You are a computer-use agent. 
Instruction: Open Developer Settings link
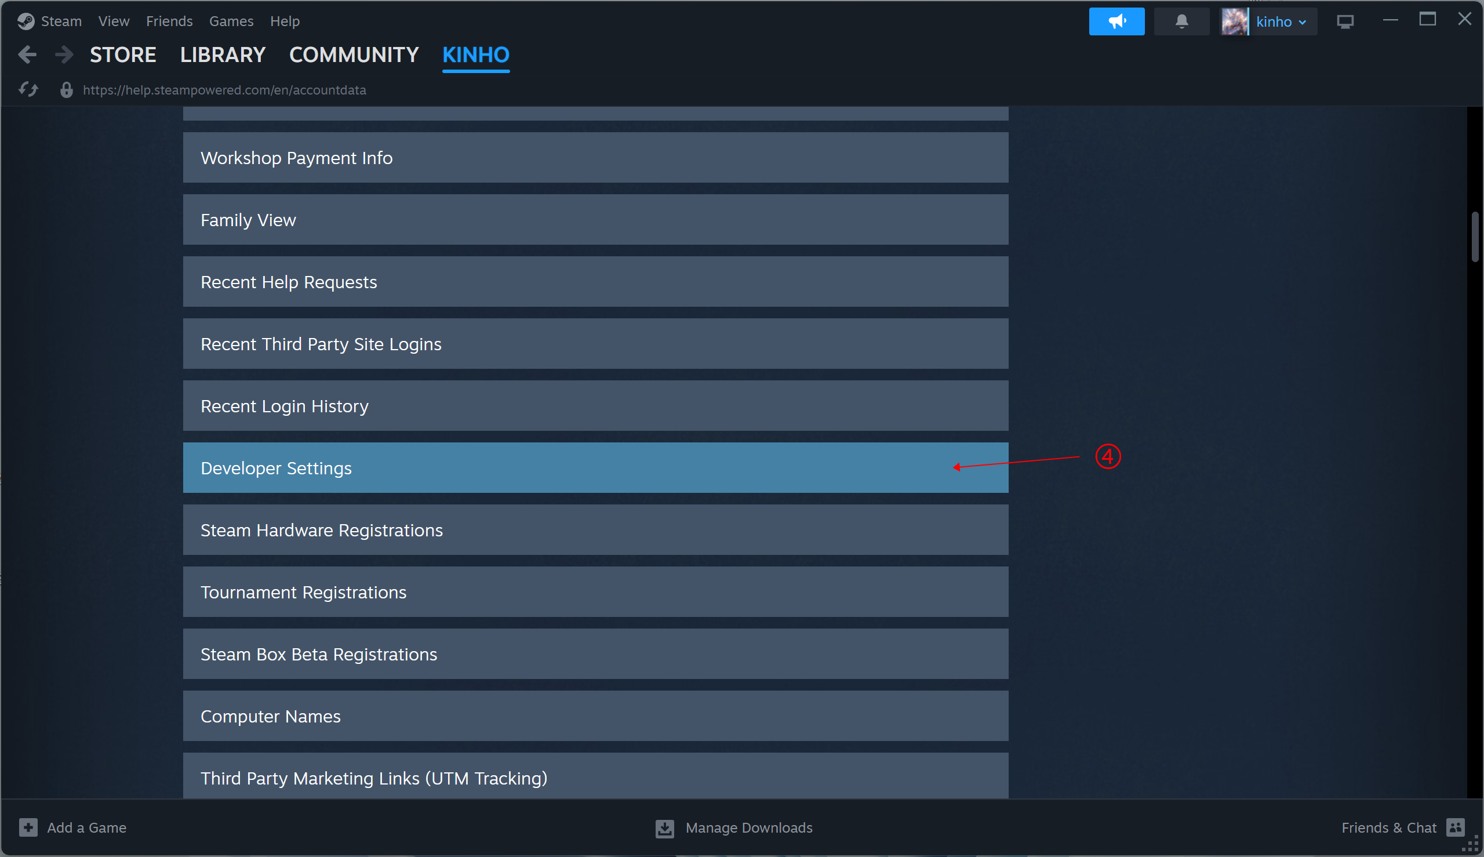click(276, 468)
